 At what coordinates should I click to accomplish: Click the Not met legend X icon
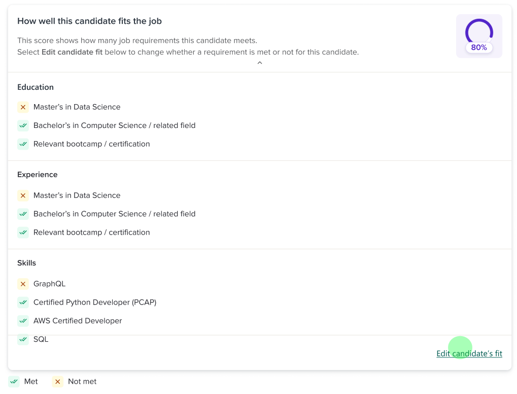pyautogui.click(x=57, y=382)
